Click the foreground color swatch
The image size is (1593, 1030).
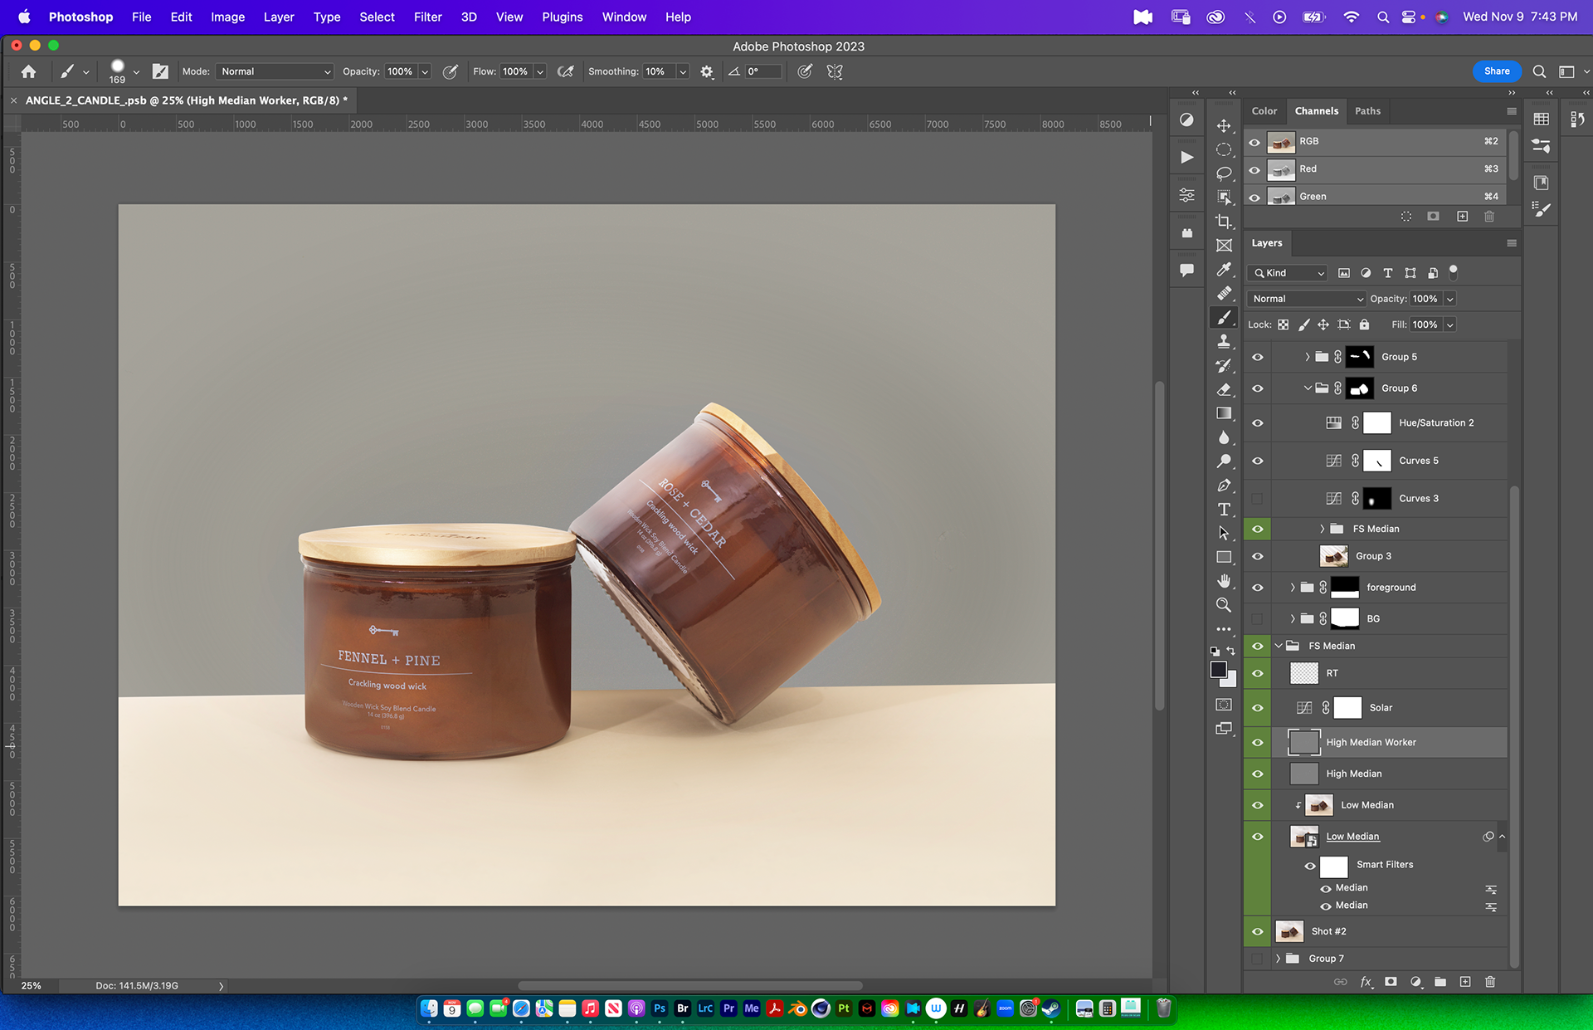1218,670
